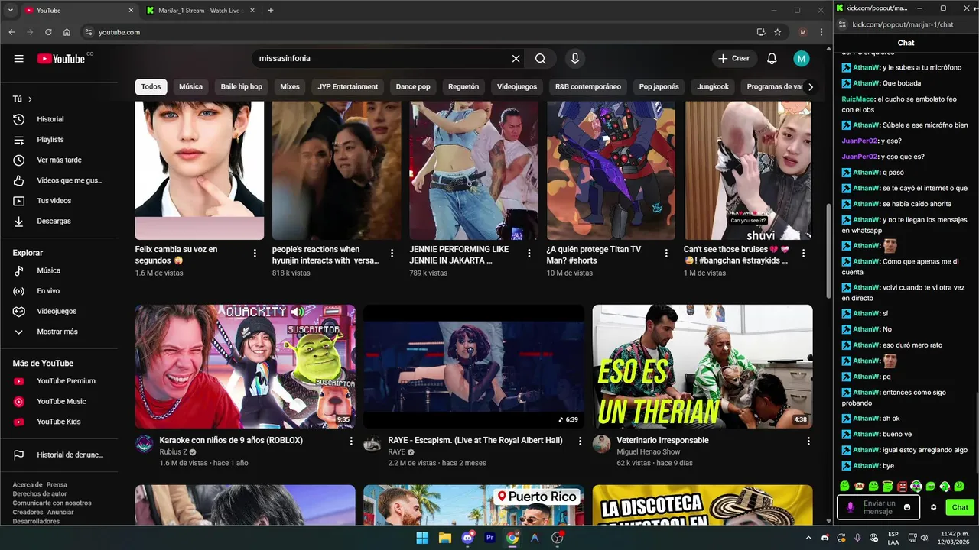Open YouTube Kids in sidebar
979x550 pixels.
58,422
